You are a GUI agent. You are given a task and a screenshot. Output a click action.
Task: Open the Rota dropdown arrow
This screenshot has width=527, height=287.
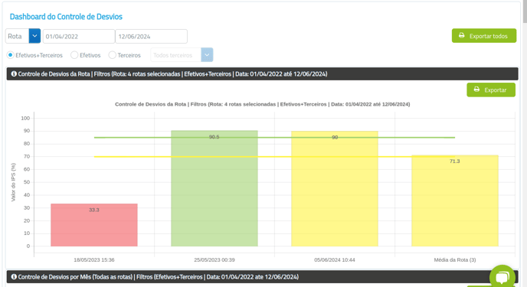click(x=34, y=36)
